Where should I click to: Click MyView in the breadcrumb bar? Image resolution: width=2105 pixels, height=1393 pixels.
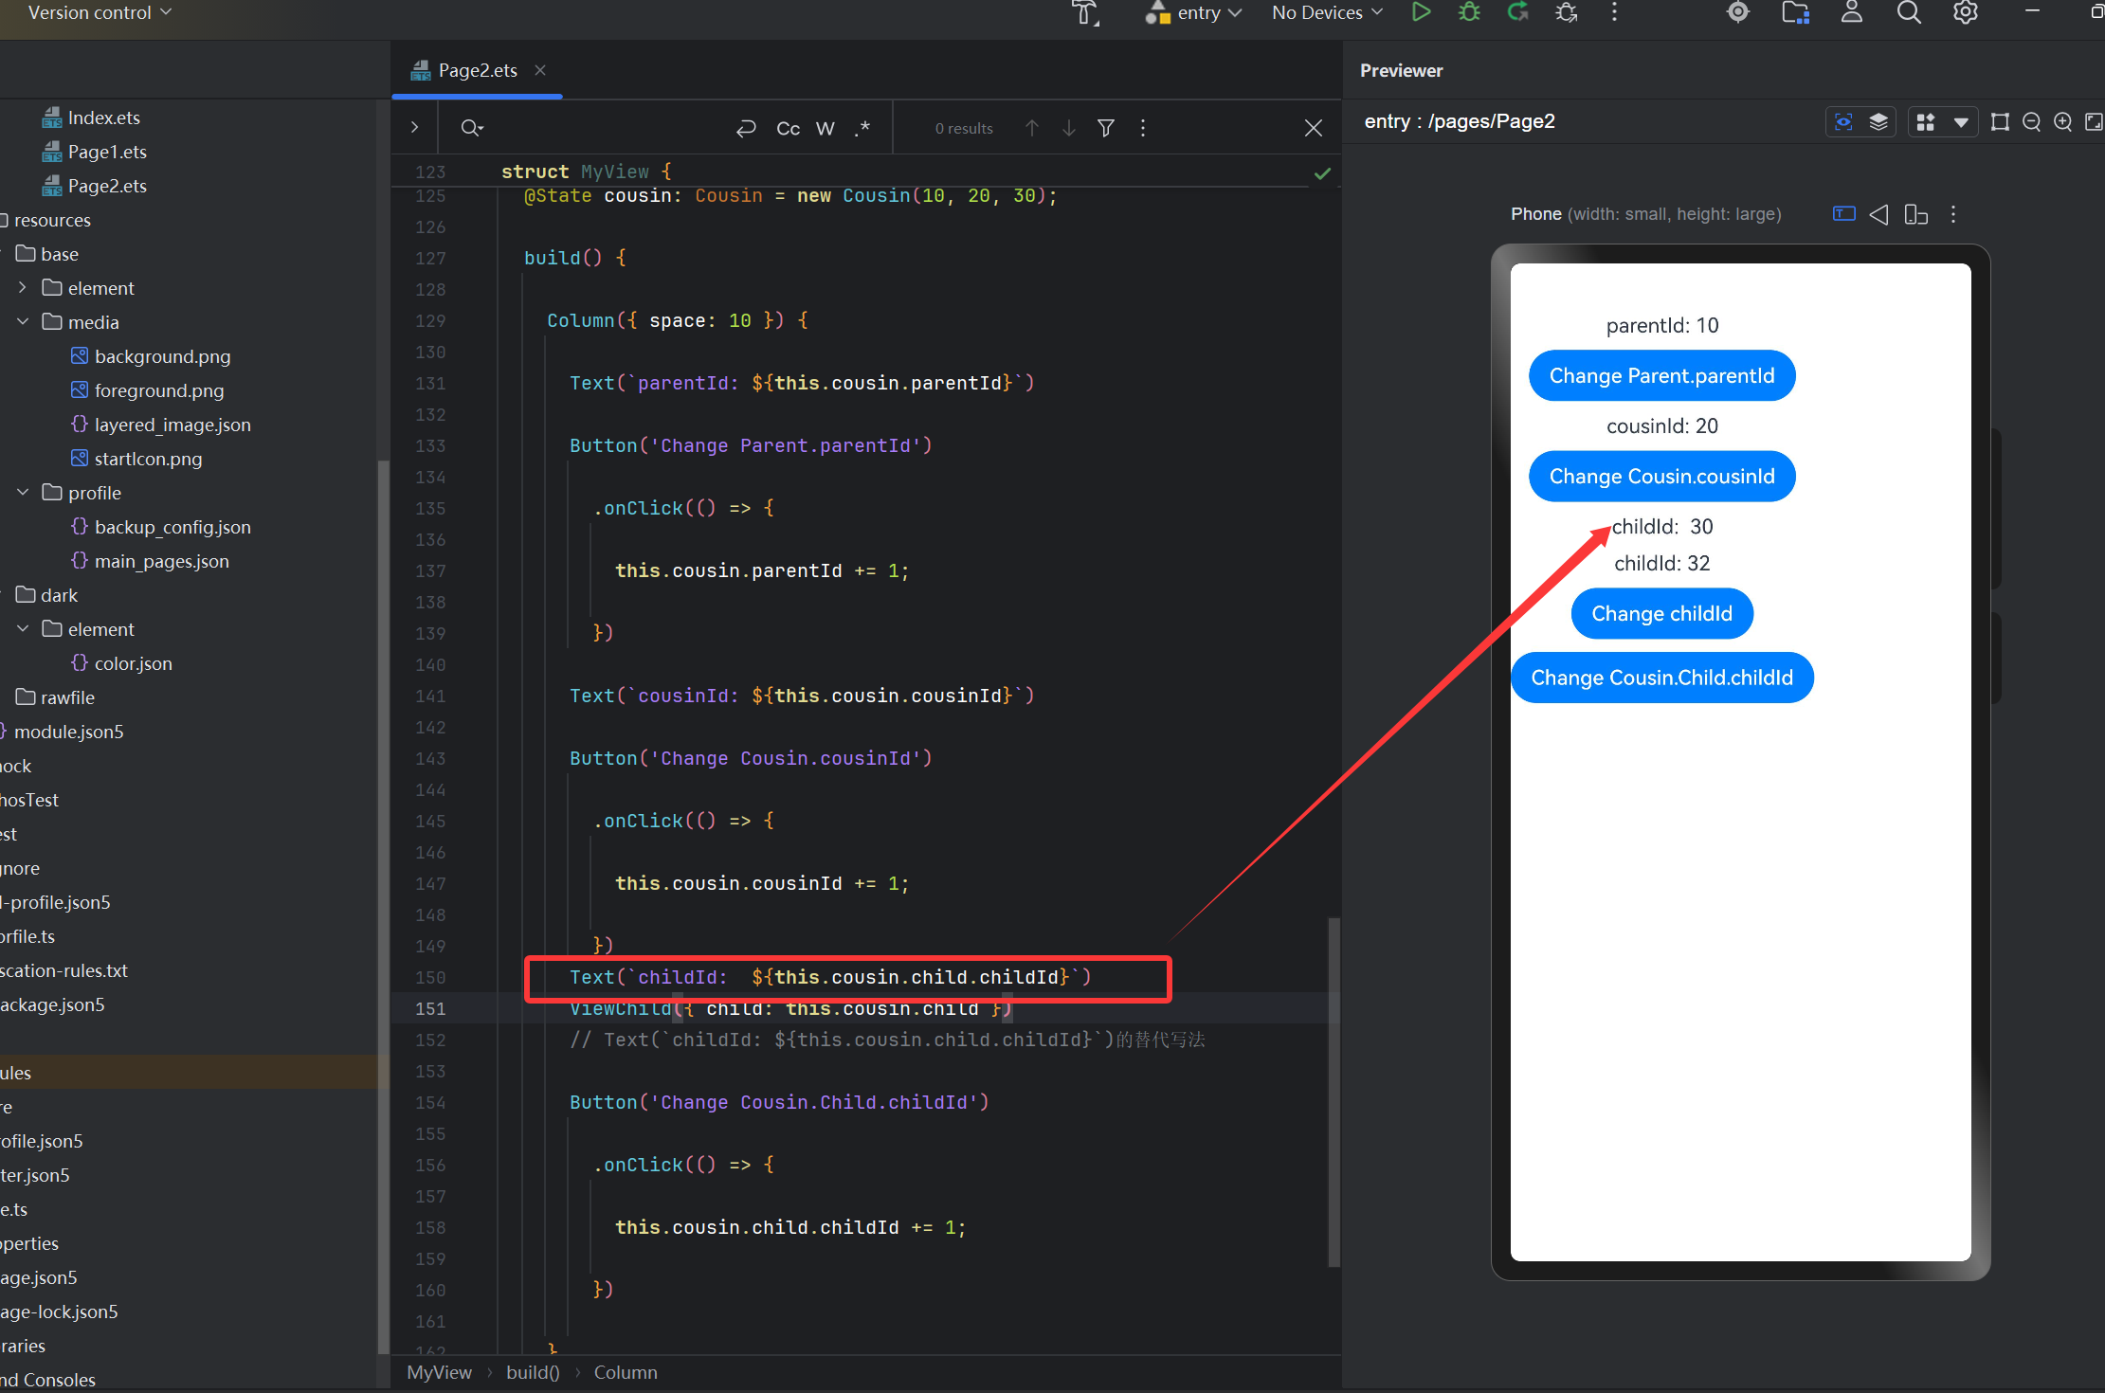[439, 1372]
